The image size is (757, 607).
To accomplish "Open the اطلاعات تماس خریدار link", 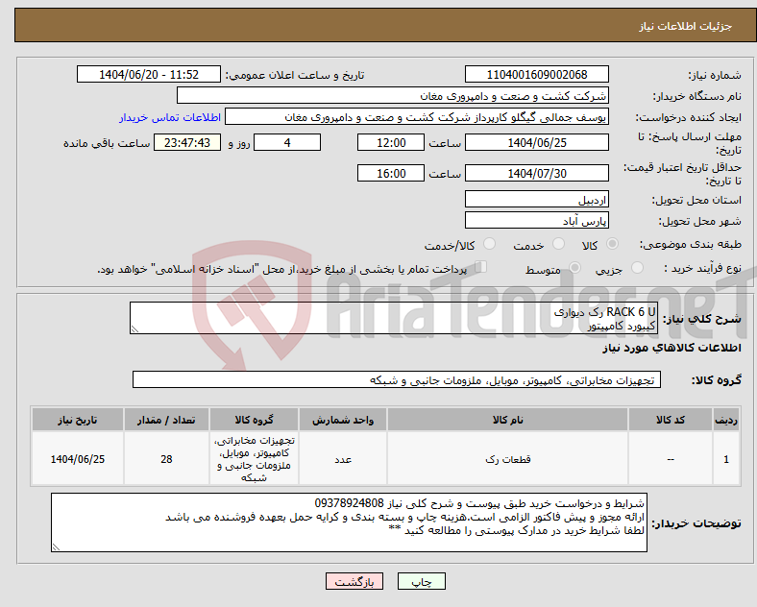I will pyautogui.click(x=170, y=117).
